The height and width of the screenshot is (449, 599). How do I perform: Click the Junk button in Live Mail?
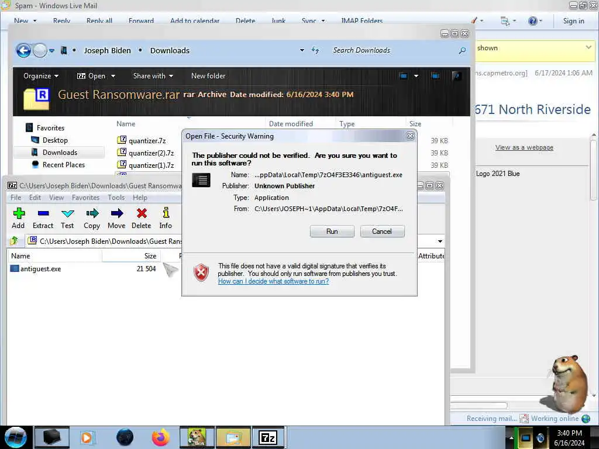(x=278, y=21)
